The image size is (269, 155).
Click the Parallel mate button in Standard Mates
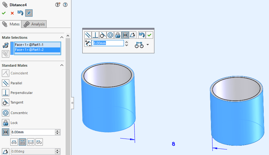[x=6, y=83]
